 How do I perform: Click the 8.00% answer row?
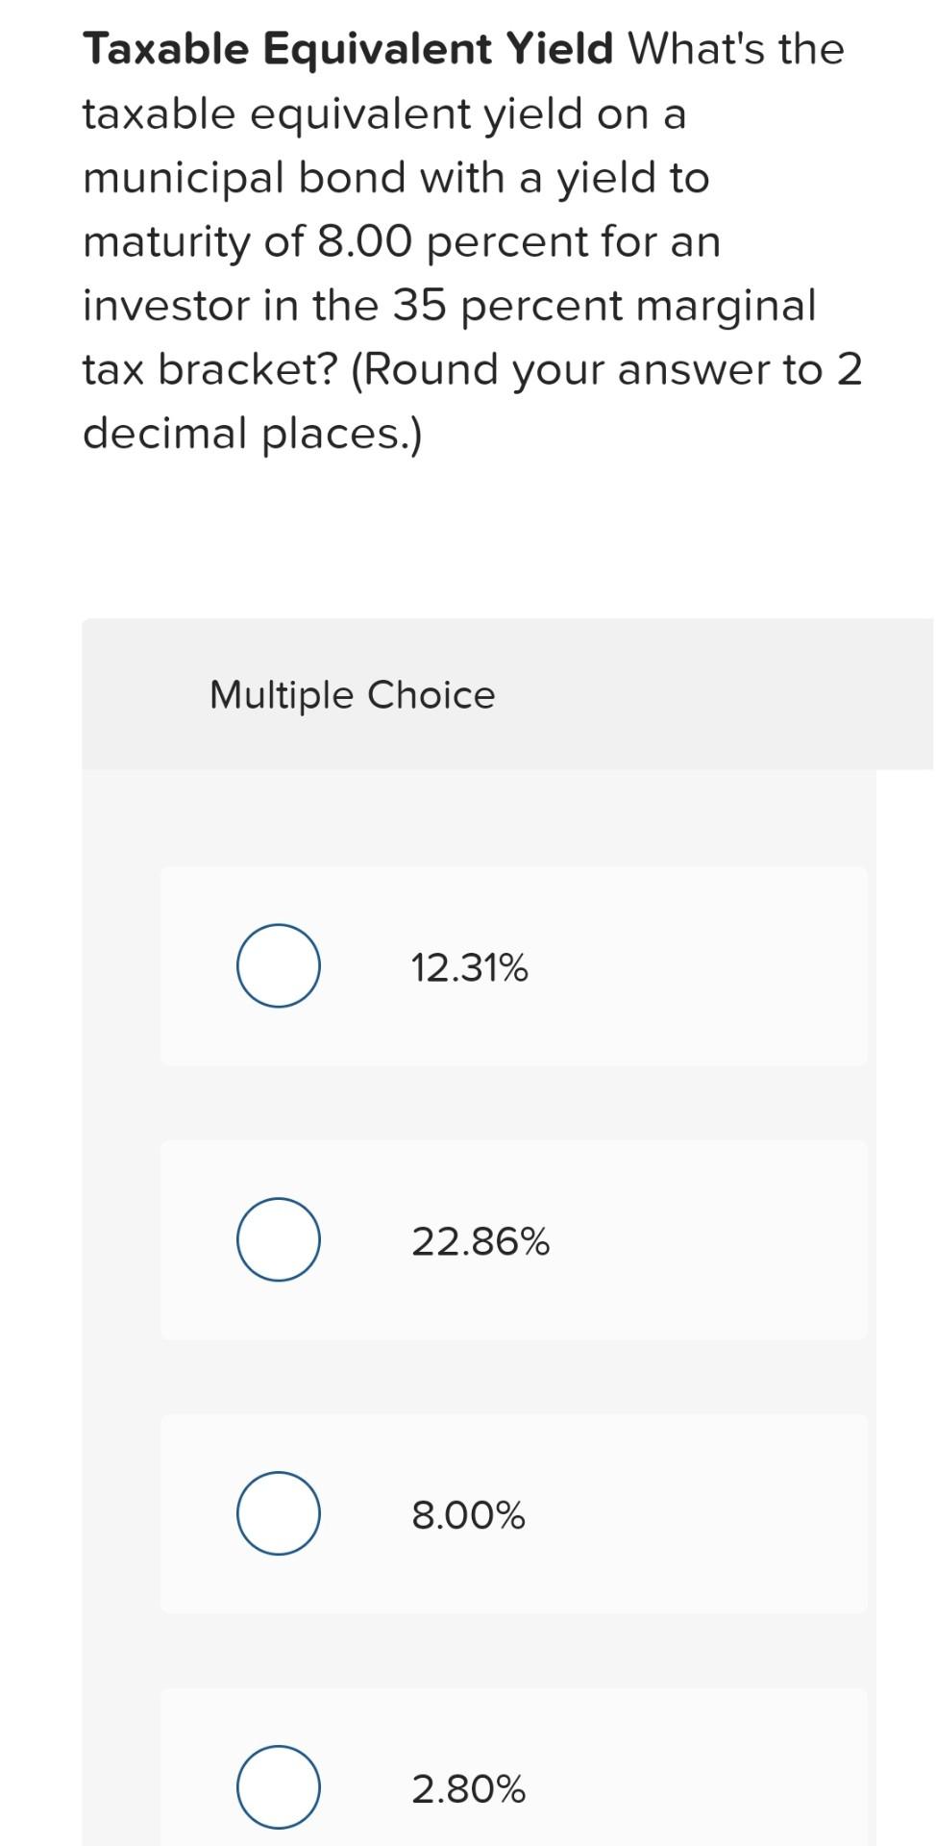(516, 1513)
